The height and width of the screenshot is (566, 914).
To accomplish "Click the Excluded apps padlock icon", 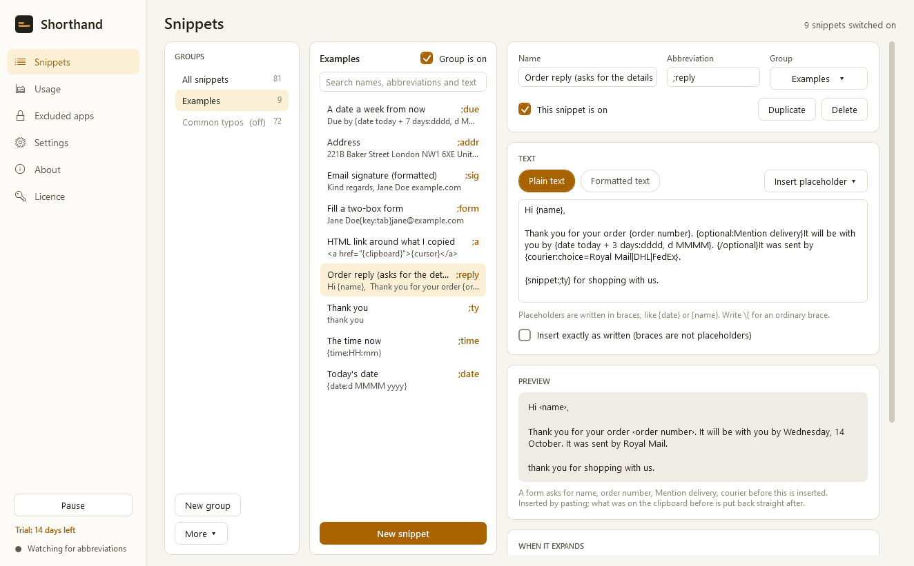I will click(21, 116).
